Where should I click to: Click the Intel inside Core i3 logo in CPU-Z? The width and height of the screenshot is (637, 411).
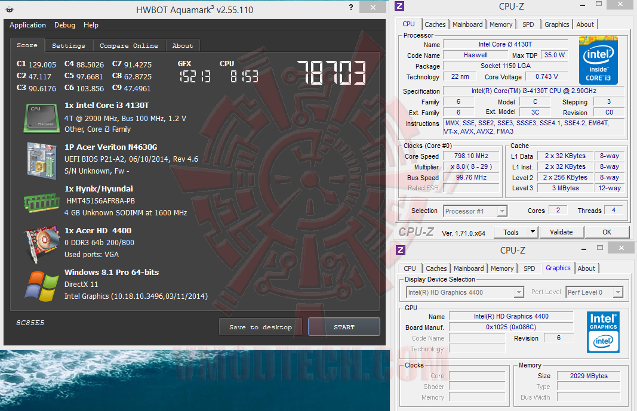click(x=598, y=60)
